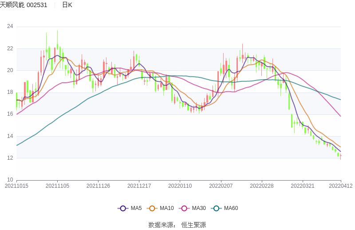Image resolution: width=355 pixels, height=230 pixels.
Task: Select the 20211217 date on the x-axis
Action: tap(139, 186)
